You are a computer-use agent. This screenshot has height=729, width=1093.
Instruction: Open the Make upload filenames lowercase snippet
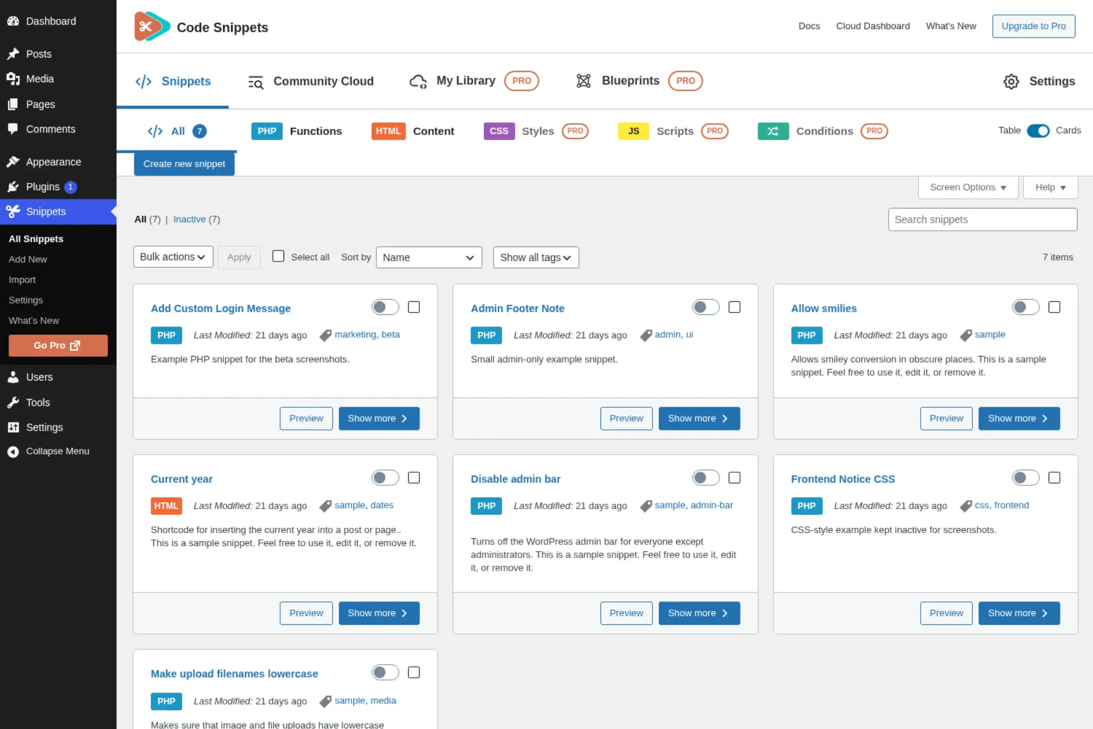click(x=235, y=674)
